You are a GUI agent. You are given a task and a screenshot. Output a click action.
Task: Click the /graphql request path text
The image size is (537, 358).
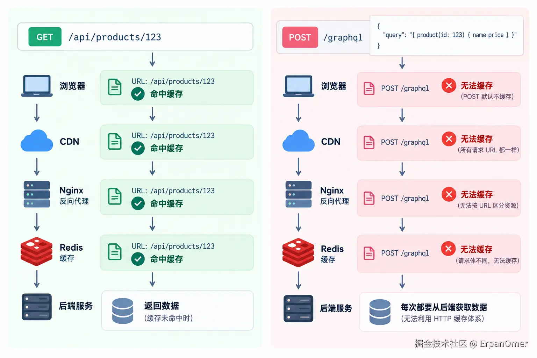click(343, 37)
